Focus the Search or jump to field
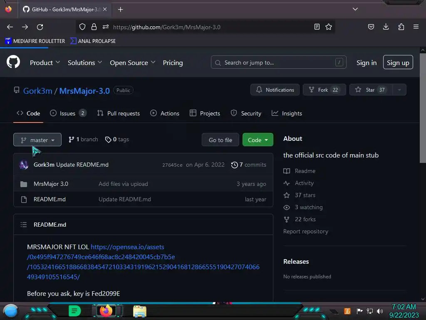426x320 pixels. pyautogui.click(x=278, y=62)
